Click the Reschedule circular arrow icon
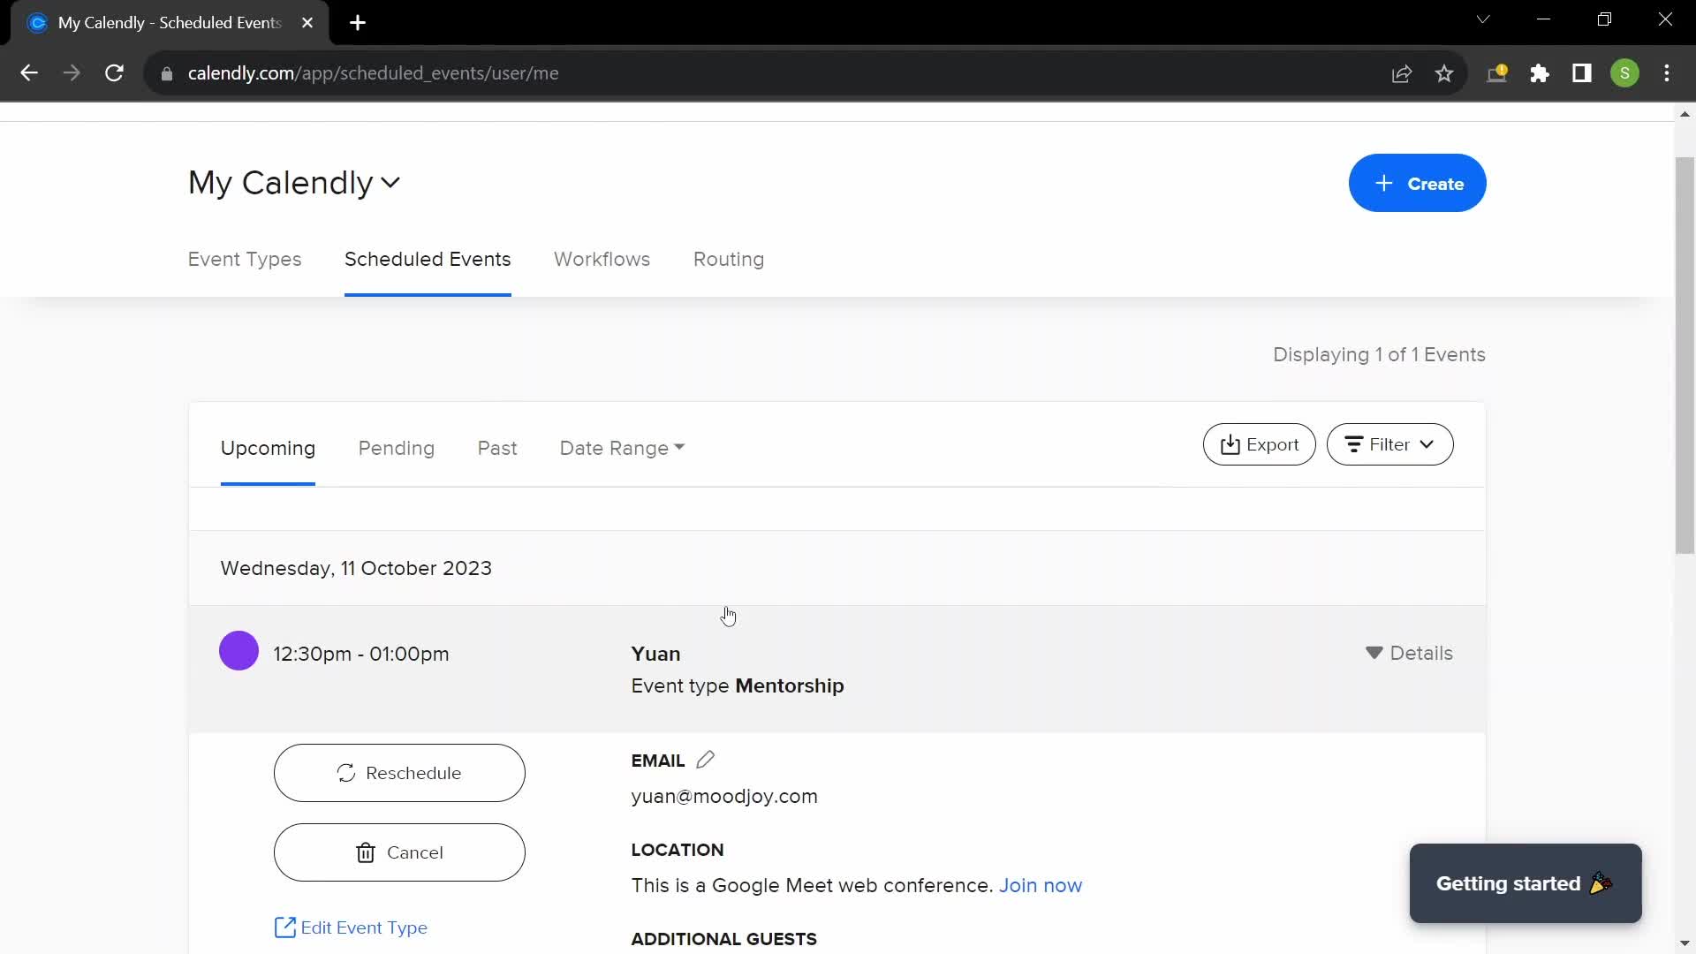Viewport: 1696px width, 954px height. click(346, 772)
